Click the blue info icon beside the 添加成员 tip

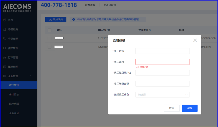point(73,20)
